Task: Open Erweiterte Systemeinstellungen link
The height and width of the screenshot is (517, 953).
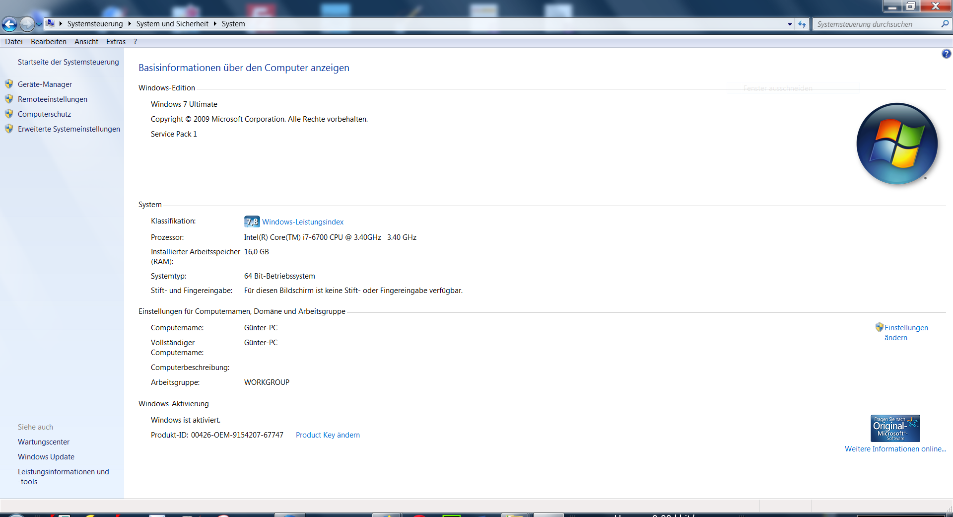Action: pos(69,129)
